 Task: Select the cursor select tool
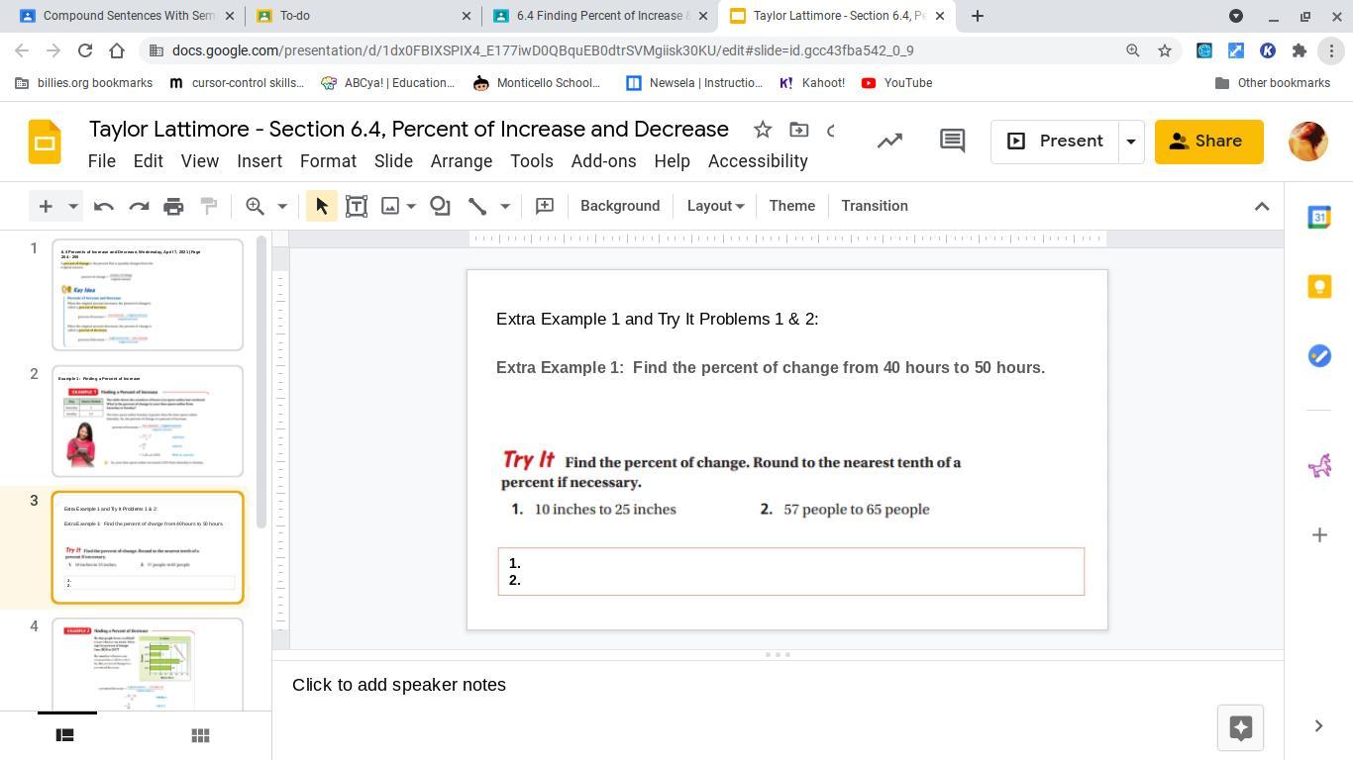321,206
